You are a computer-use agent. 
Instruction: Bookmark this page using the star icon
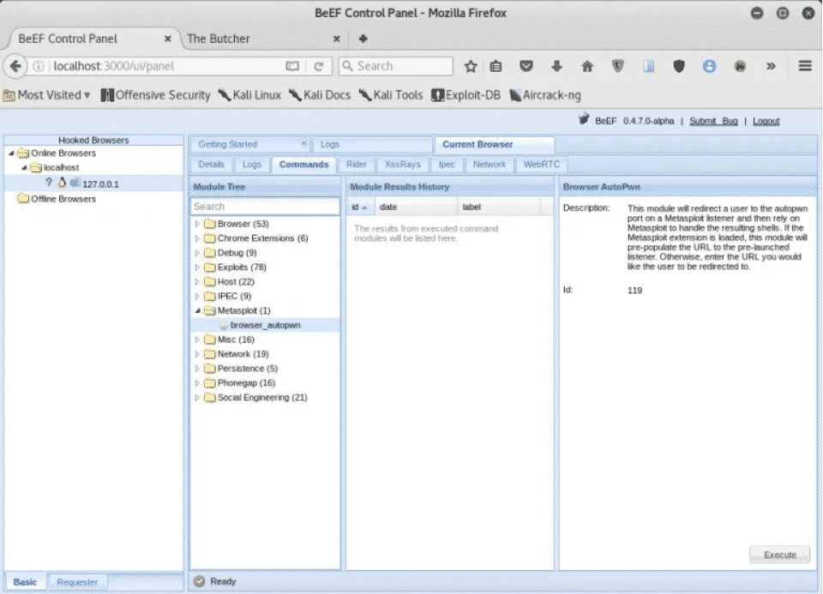[x=471, y=66]
